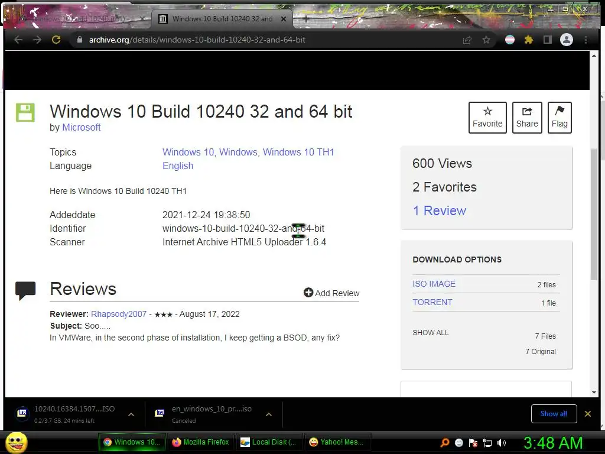The width and height of the screenshot is (605, 454).
Task: Open the English language link
Action: [x=178, y=166]
